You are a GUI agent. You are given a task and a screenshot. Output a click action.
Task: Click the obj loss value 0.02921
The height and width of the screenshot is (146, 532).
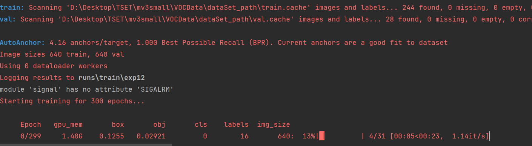pos(151,136)
